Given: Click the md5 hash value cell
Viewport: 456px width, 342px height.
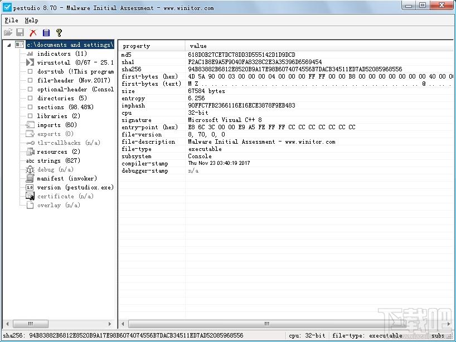Looking at the screenshot, I should pyautogui.click(x=241, y=55).
